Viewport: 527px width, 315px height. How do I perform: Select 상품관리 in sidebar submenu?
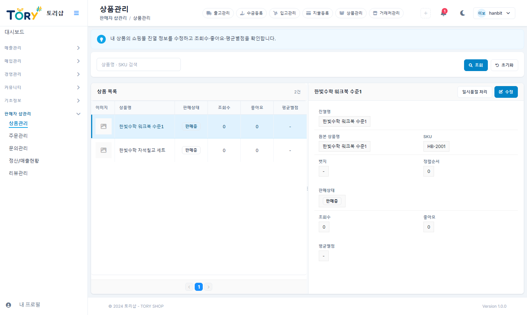click(x=18, y=124)
